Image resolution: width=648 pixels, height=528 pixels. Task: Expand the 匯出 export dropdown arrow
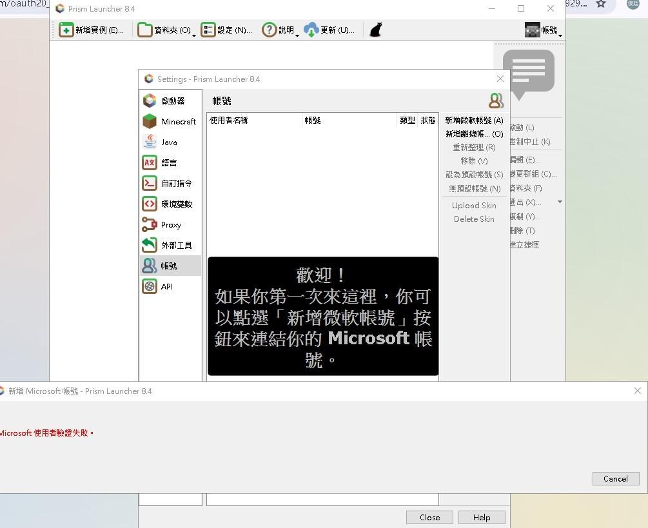point(560,202)
